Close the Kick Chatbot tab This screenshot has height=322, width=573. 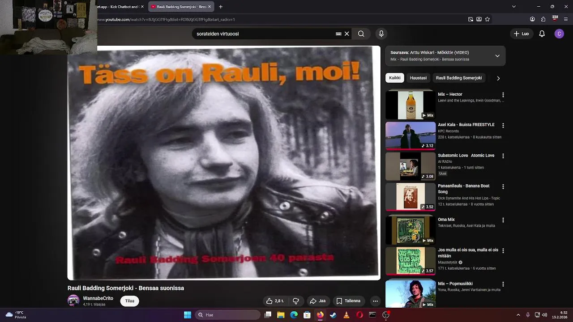[142, 7]
